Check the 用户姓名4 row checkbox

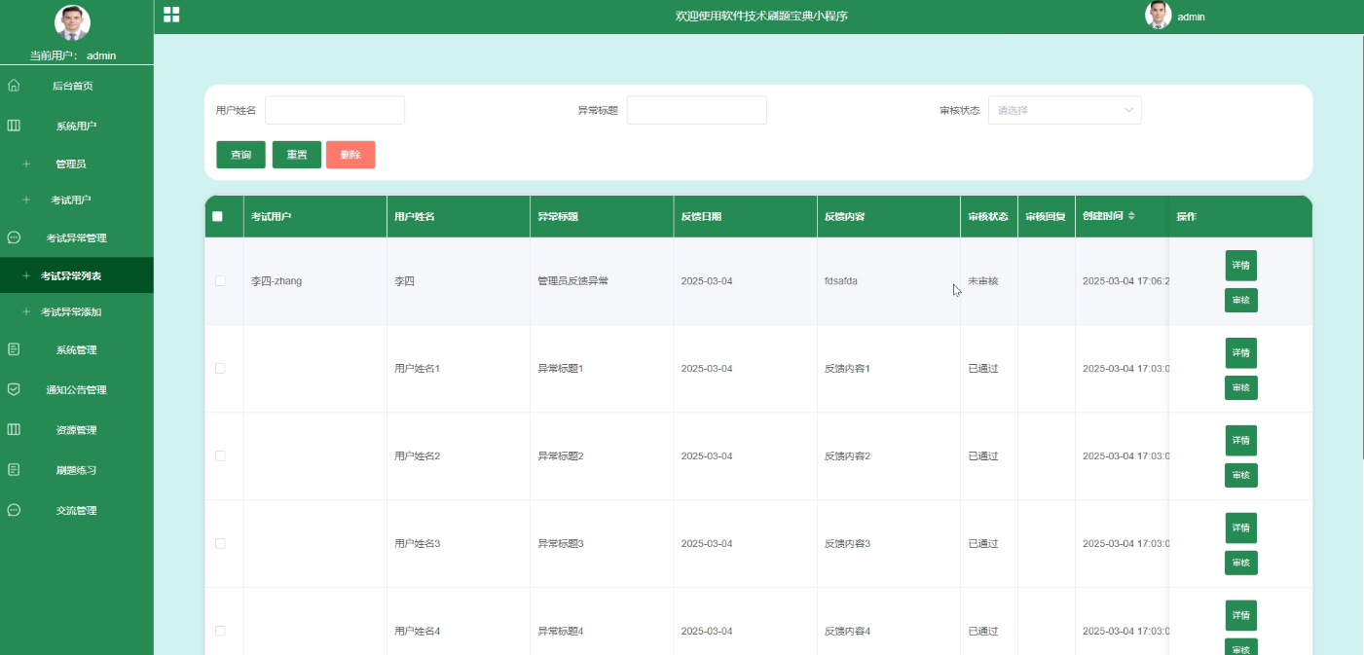pyautogui.click(x=220, y=631)
